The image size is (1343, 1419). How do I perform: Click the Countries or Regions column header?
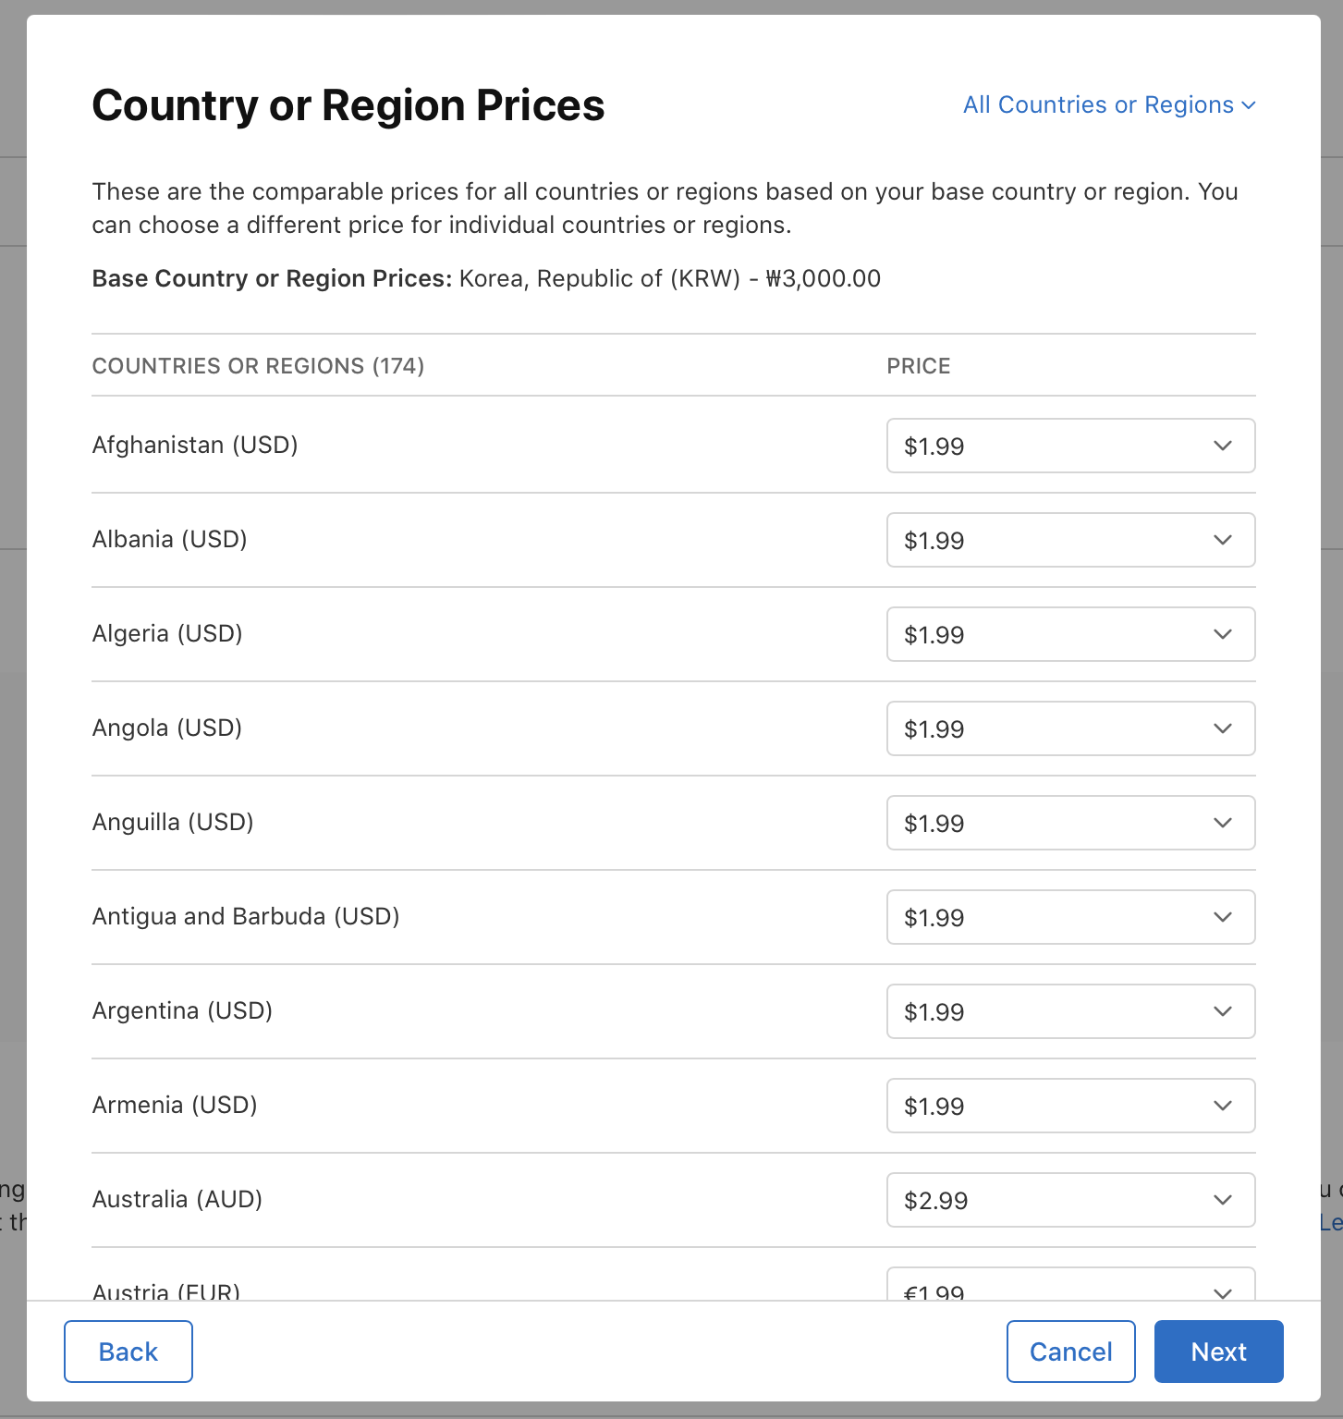(x=258, y=366)
